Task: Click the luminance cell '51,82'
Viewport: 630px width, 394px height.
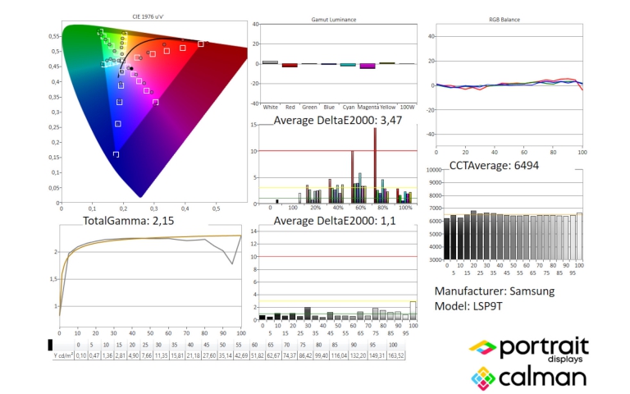Action: (257, 355)
